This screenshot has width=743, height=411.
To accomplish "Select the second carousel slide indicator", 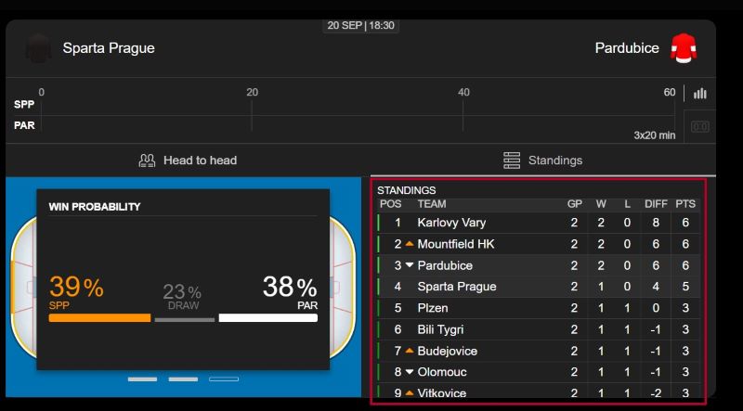I will point(183,379).
